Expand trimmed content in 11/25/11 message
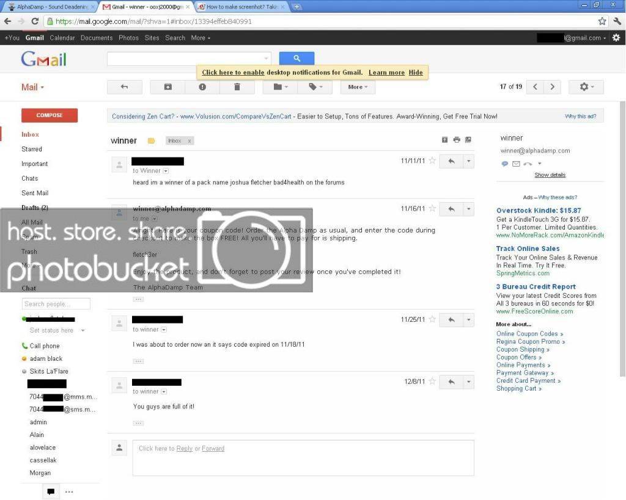 point(138,361)
